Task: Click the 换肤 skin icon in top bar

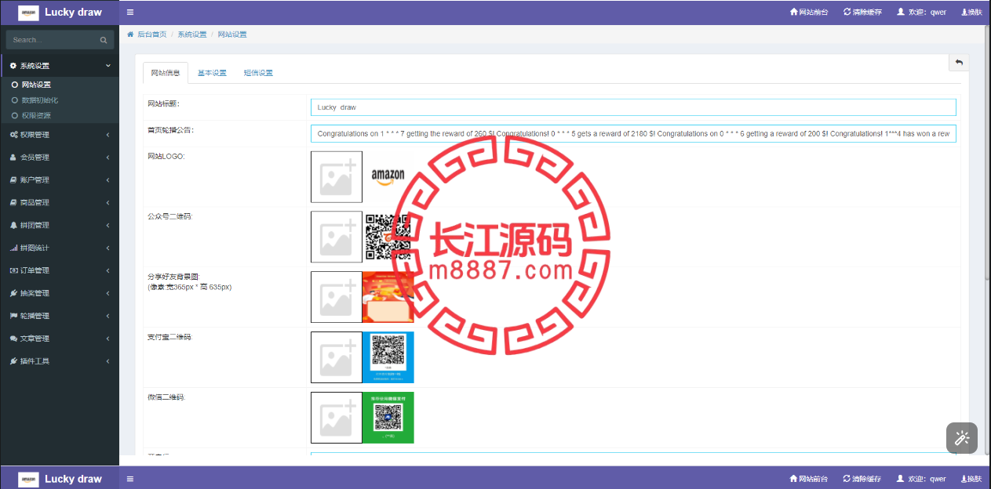Action: 964,13
